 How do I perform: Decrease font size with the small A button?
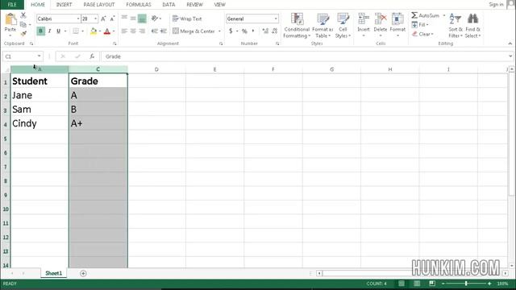112,19
